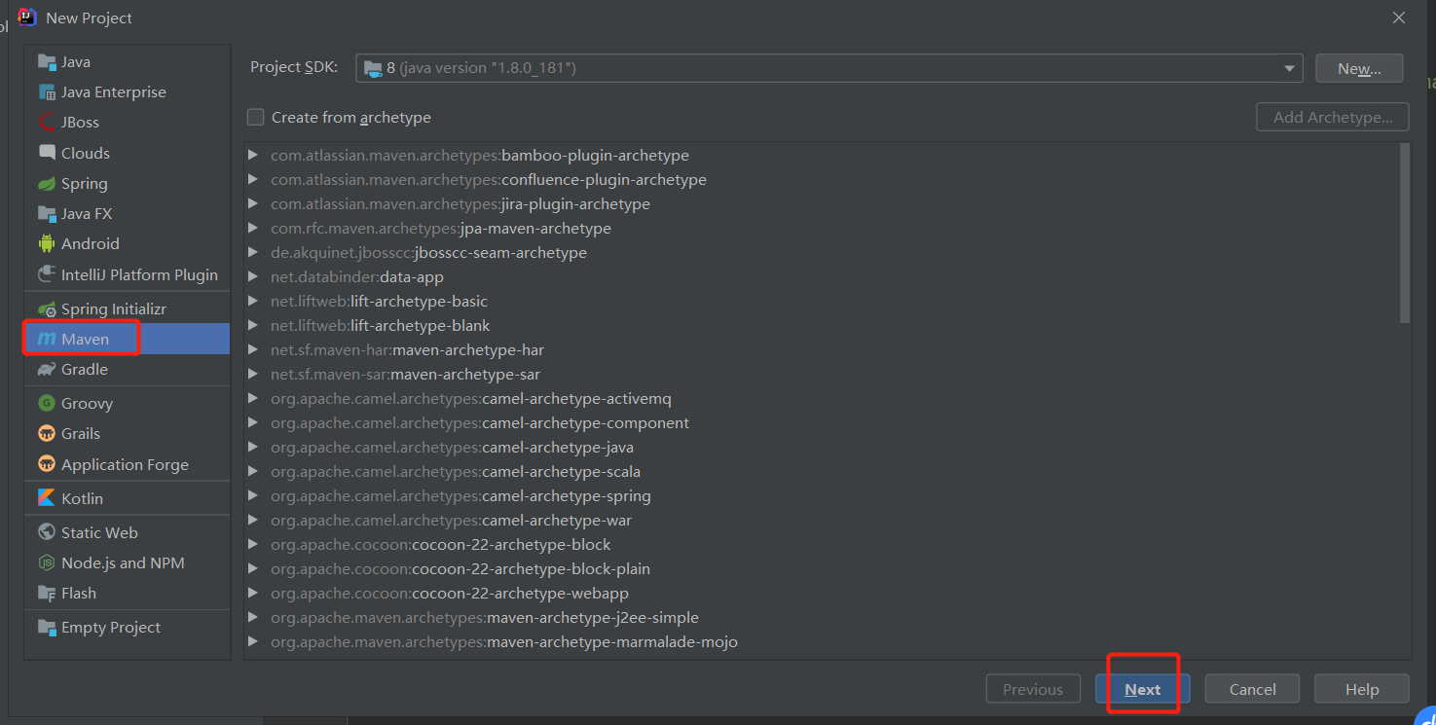Select the Maven project type icon
This screenshot has width=1436, height=725.
pos(46,339)
